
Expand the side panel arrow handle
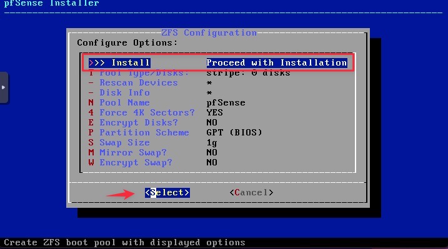click(x=4, y=87)
